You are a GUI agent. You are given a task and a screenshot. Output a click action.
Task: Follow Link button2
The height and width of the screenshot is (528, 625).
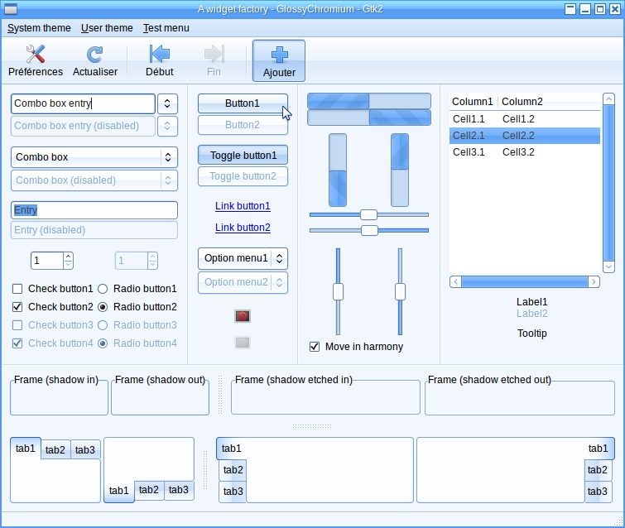click(243, 228)
